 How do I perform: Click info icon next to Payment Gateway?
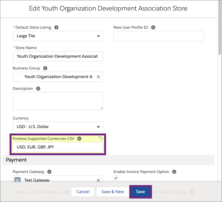pos(49,172)
